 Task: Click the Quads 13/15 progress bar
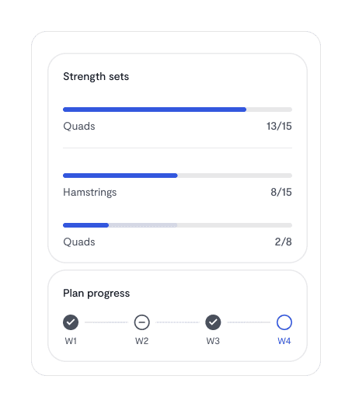(x=178, y=110)
